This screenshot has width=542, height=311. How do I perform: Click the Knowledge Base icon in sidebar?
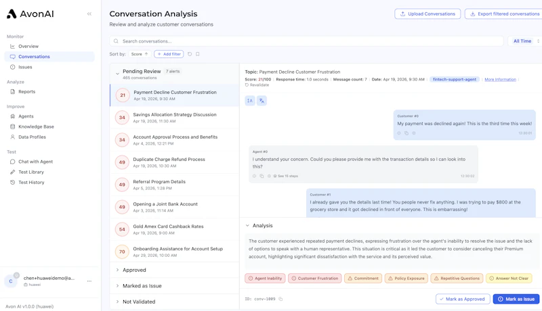(x=12, y=126)
